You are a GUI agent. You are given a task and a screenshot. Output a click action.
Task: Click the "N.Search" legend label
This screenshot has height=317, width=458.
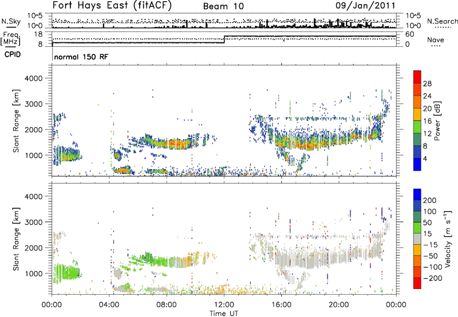click(x=442, y=21)
